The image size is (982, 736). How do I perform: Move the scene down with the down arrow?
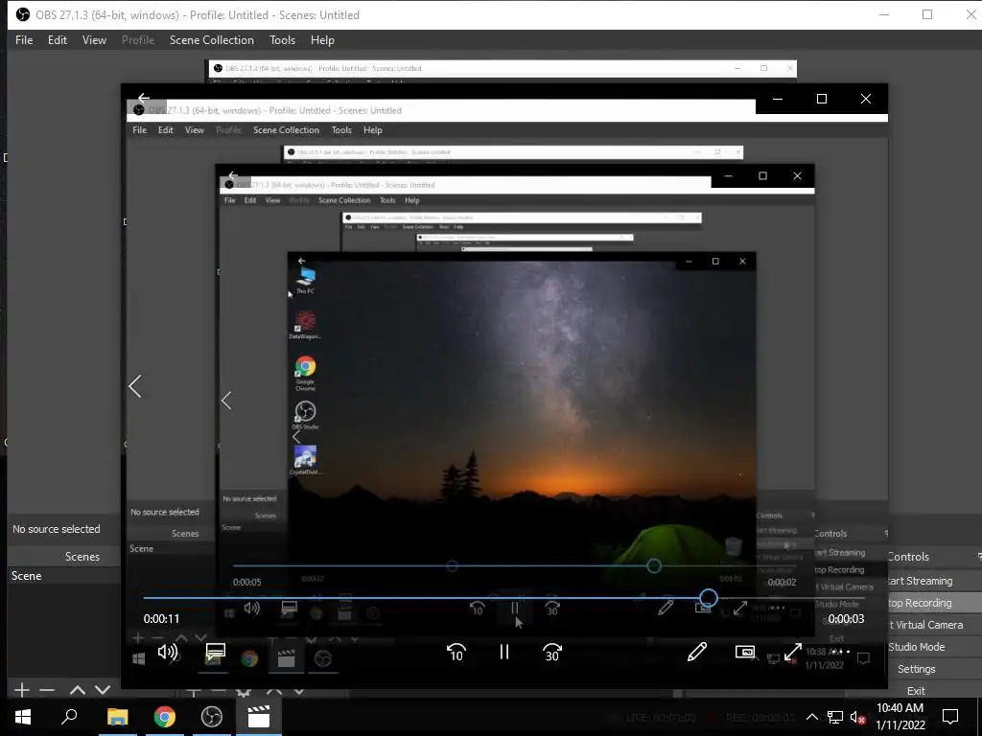point(103,690)
